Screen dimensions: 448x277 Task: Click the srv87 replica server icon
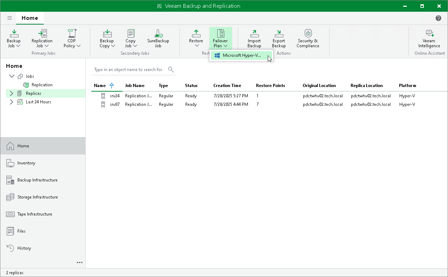(103, 104)
